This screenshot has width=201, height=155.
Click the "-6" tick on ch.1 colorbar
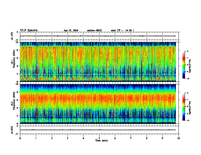(x=187, y=51)
